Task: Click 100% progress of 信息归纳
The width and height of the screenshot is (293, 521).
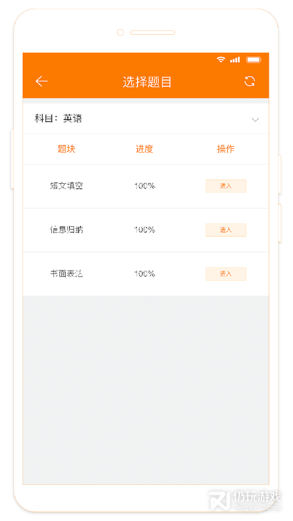Action: [x=144, y=230]
